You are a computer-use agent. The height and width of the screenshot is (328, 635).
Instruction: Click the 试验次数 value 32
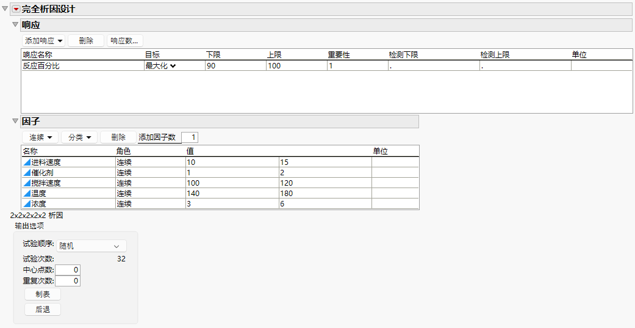(x=121, y=259)
